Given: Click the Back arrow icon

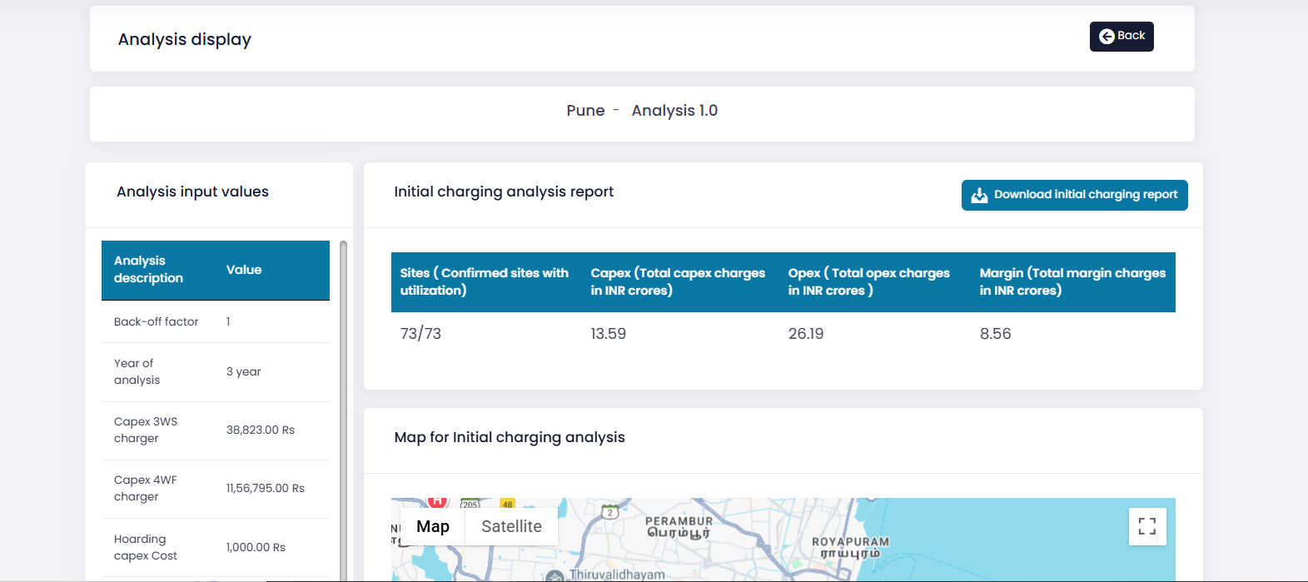Looking at the screenshot, I should pos(1107,36).
